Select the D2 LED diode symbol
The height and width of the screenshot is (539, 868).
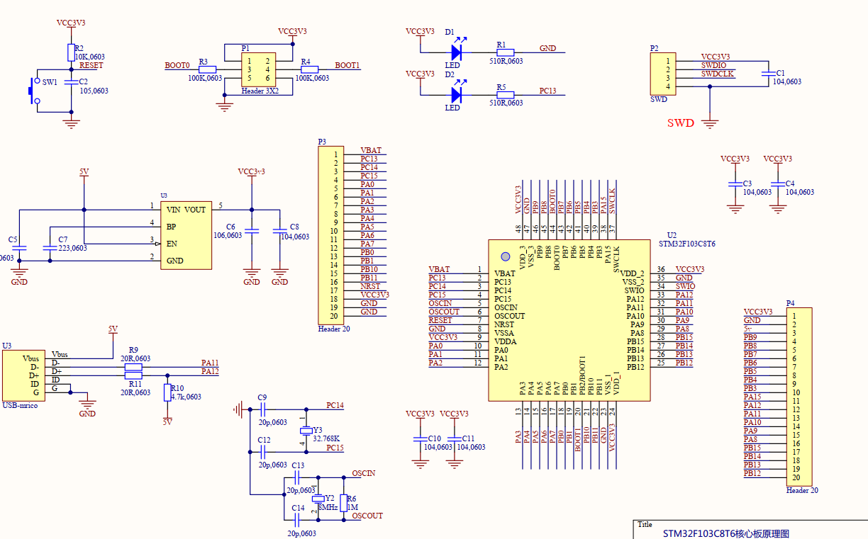(456, 93)
